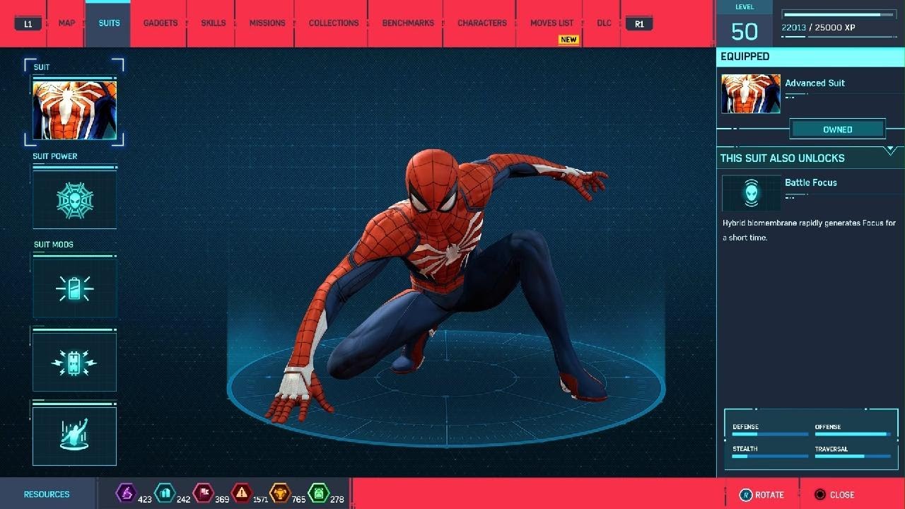Click the R1 shoulder button indicator
The image size is (905, 509).
pos(639,23)
